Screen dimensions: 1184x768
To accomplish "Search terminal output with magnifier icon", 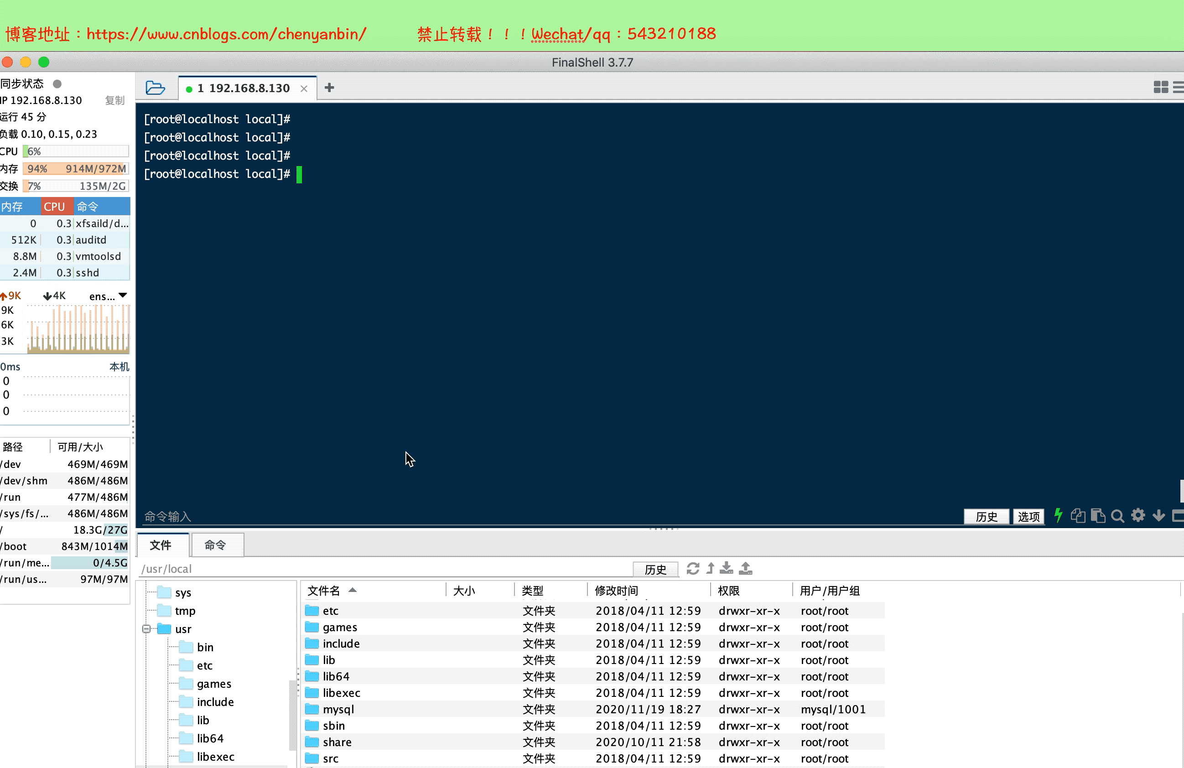I will [x=1117, y=516].
